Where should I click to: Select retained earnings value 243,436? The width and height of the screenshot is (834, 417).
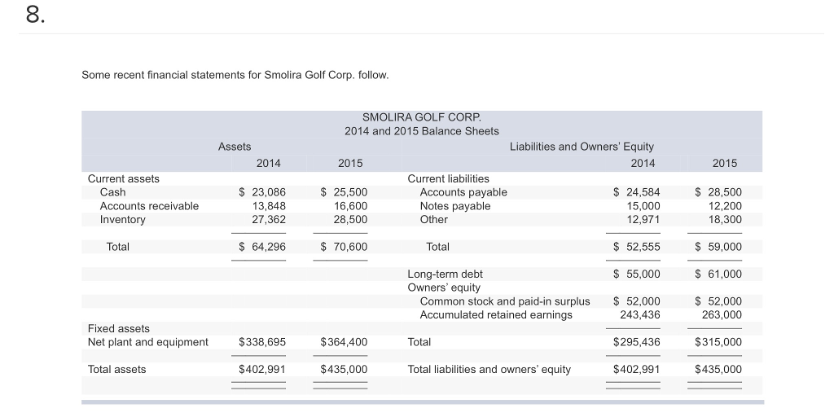point(640,315)
